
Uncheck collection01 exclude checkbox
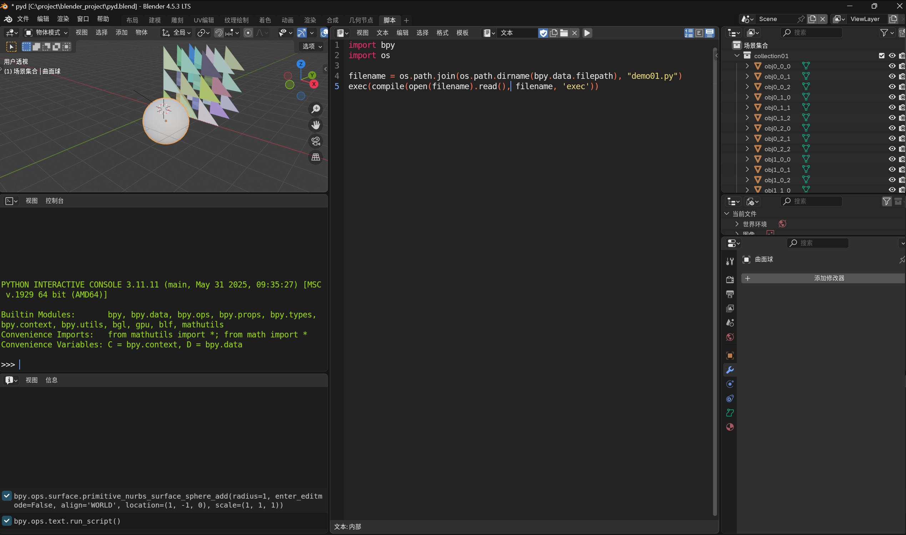pos(881,56)
